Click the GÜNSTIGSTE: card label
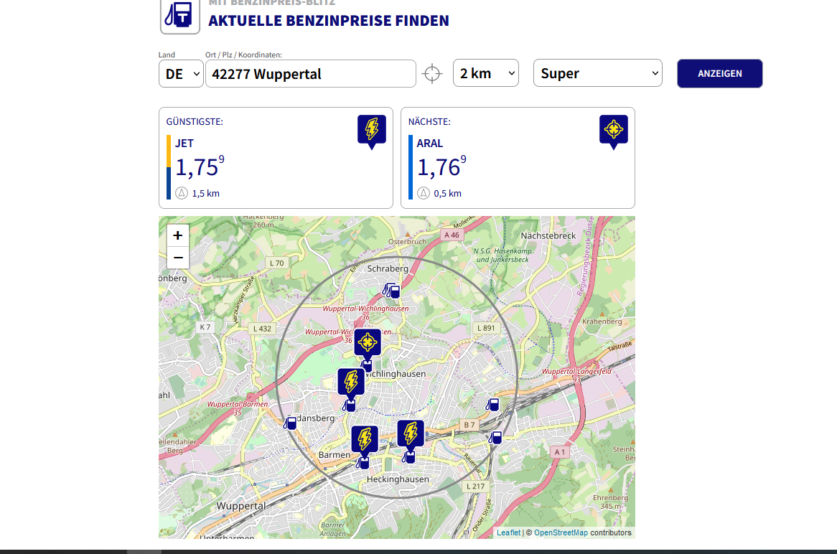Screen dimensions: 837x554 coord(195,122)
